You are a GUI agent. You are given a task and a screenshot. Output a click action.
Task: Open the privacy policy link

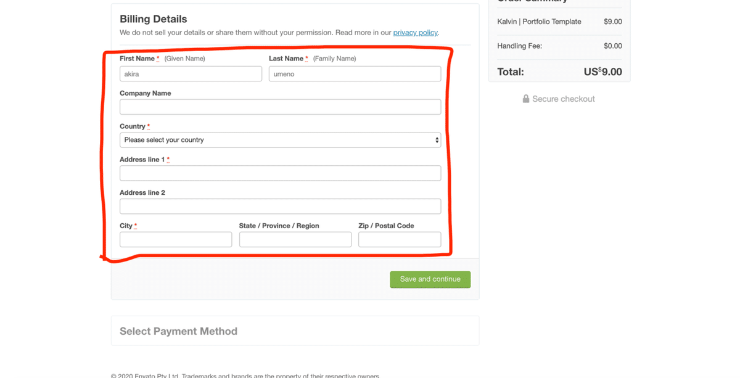coord(415,33)
